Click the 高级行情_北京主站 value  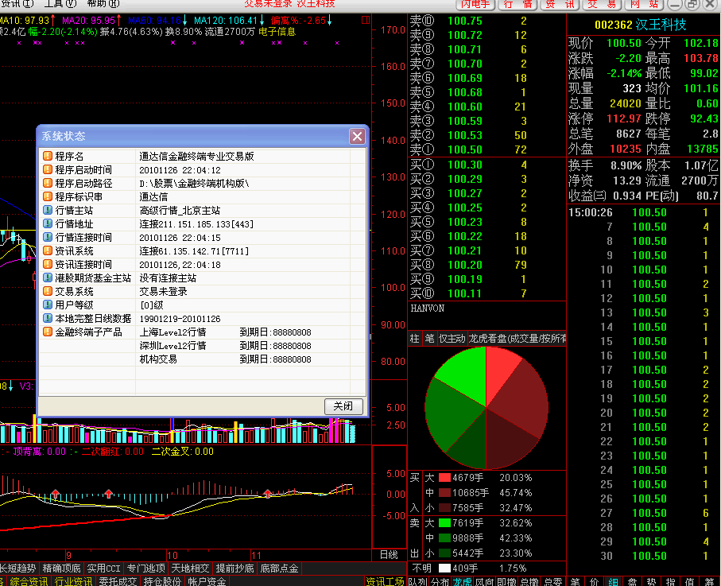pyautogui.click(x=180, y=211)
